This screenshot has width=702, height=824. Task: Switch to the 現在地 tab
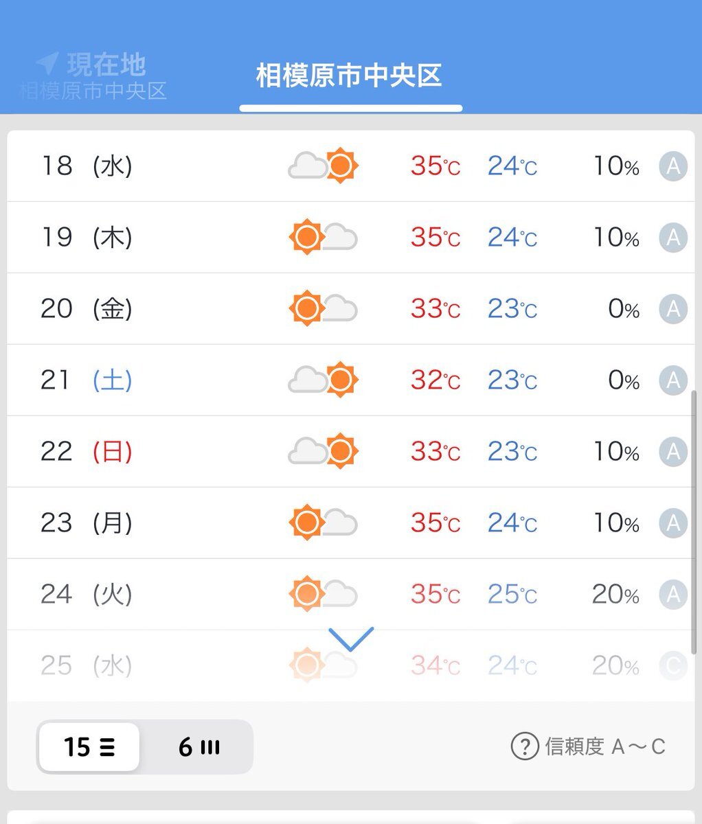pyautogui.click(x=94, y=76)
